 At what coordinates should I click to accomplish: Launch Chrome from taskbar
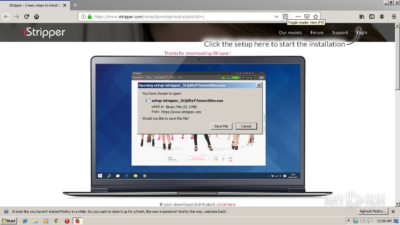[56, 221]
